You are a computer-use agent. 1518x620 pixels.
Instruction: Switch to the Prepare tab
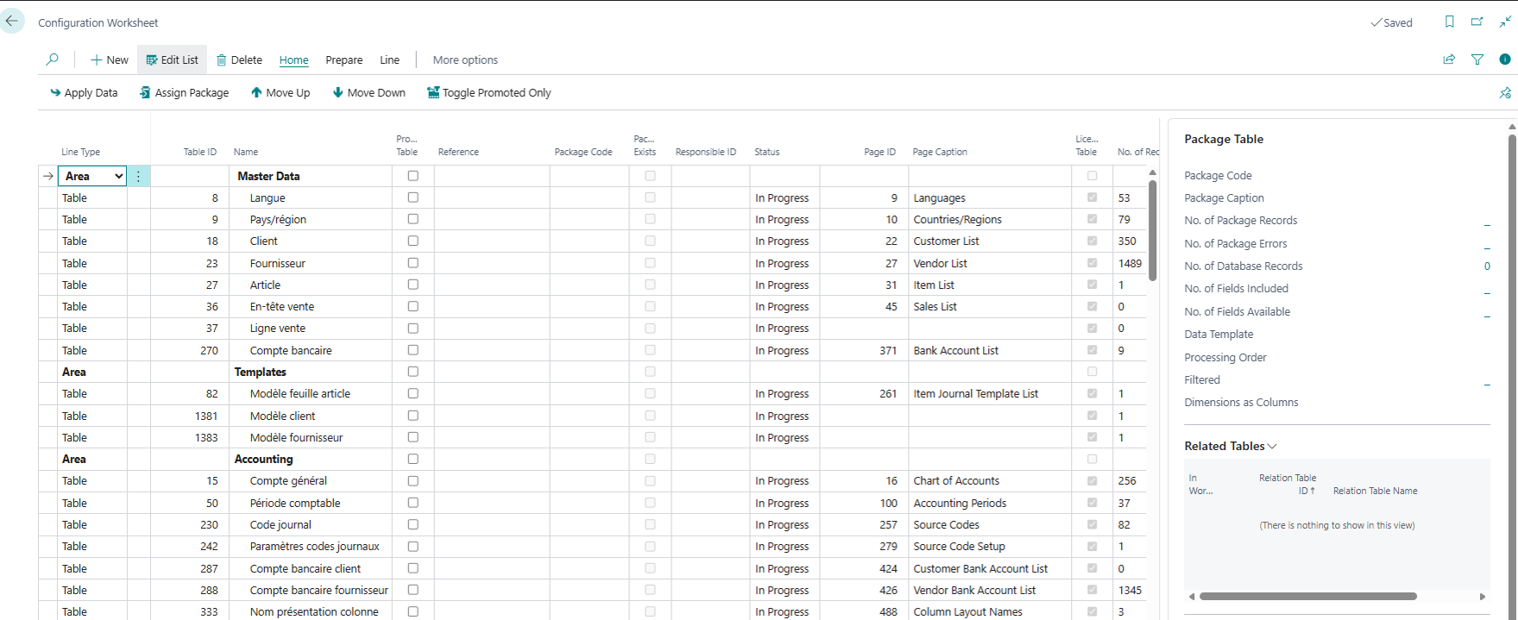343,60
